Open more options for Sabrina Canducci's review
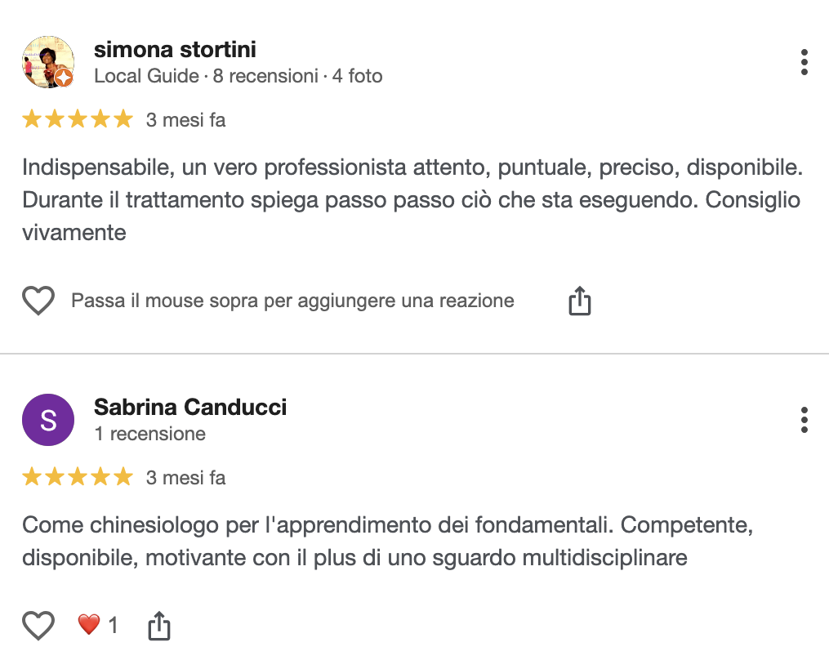This screenshot has width=829, height=669. 804,420
